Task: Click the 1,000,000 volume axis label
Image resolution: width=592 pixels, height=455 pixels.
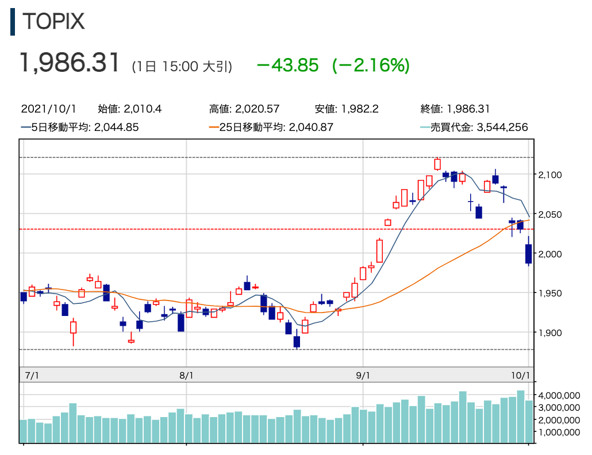Action: (559, 432)
